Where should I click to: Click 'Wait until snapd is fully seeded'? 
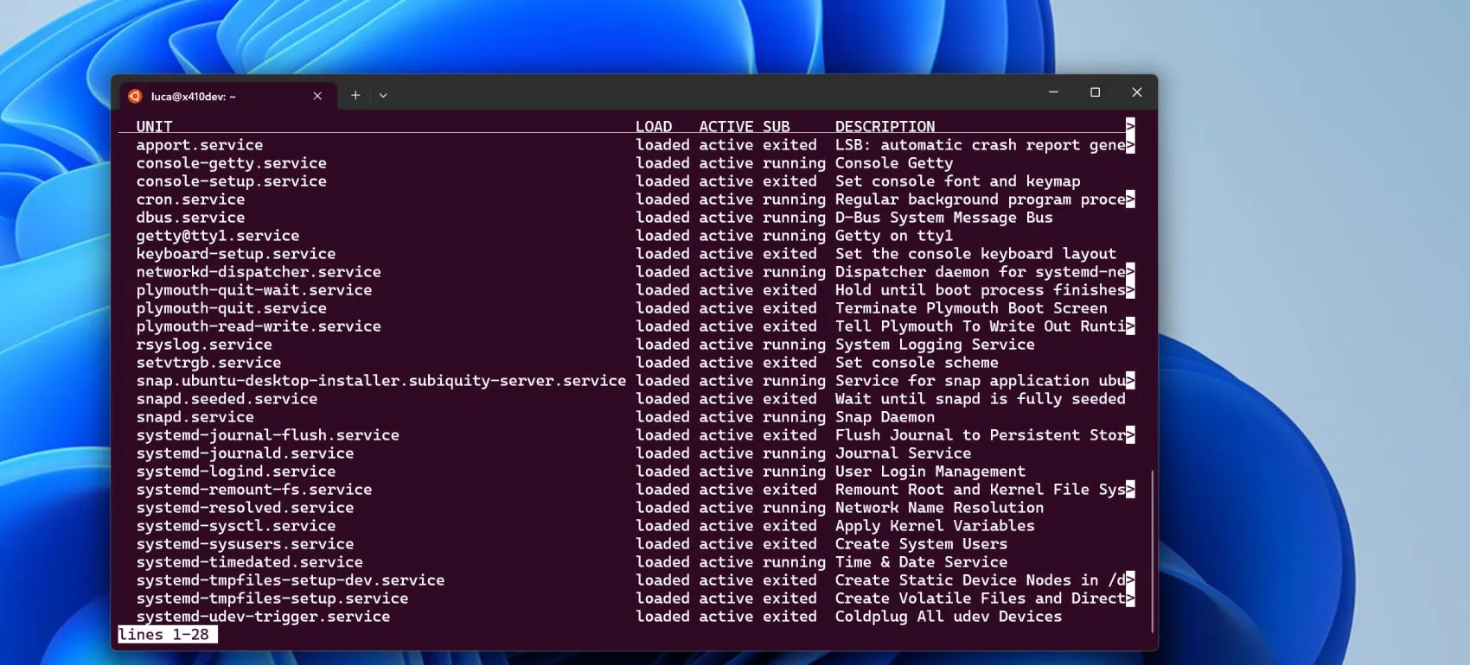coord(981,399)
